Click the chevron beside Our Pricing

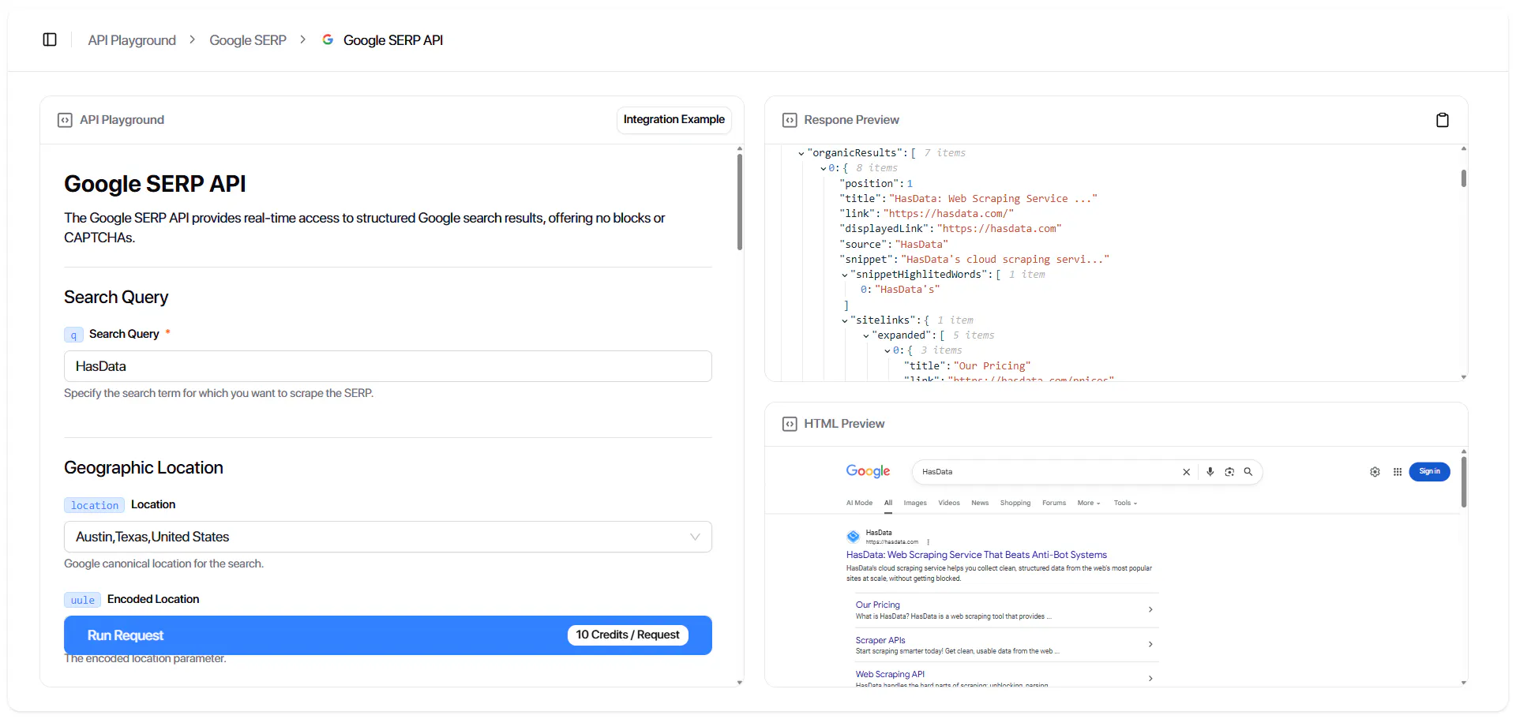tap(1150, 609)
